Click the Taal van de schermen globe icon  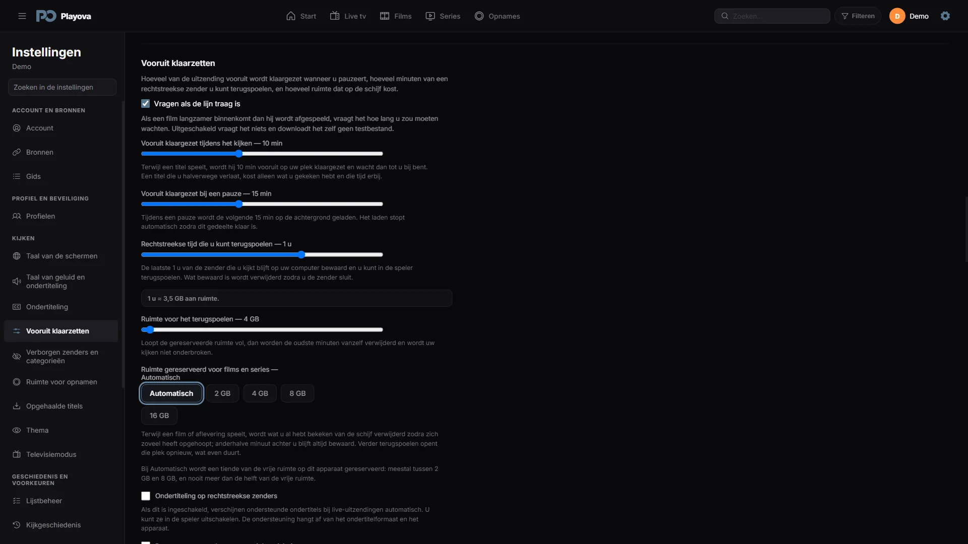click(x=17, y=256)
